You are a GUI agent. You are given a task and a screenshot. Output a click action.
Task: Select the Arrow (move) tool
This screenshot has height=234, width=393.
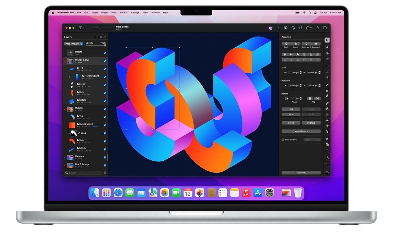tap(327, 40)
